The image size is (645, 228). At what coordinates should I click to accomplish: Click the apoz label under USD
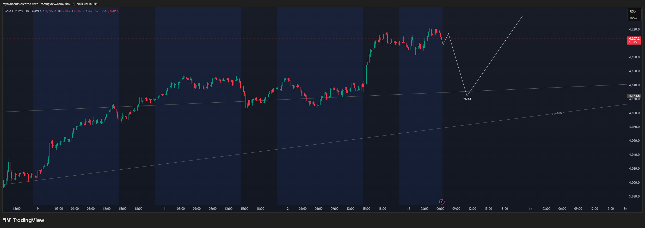[633, 18]
